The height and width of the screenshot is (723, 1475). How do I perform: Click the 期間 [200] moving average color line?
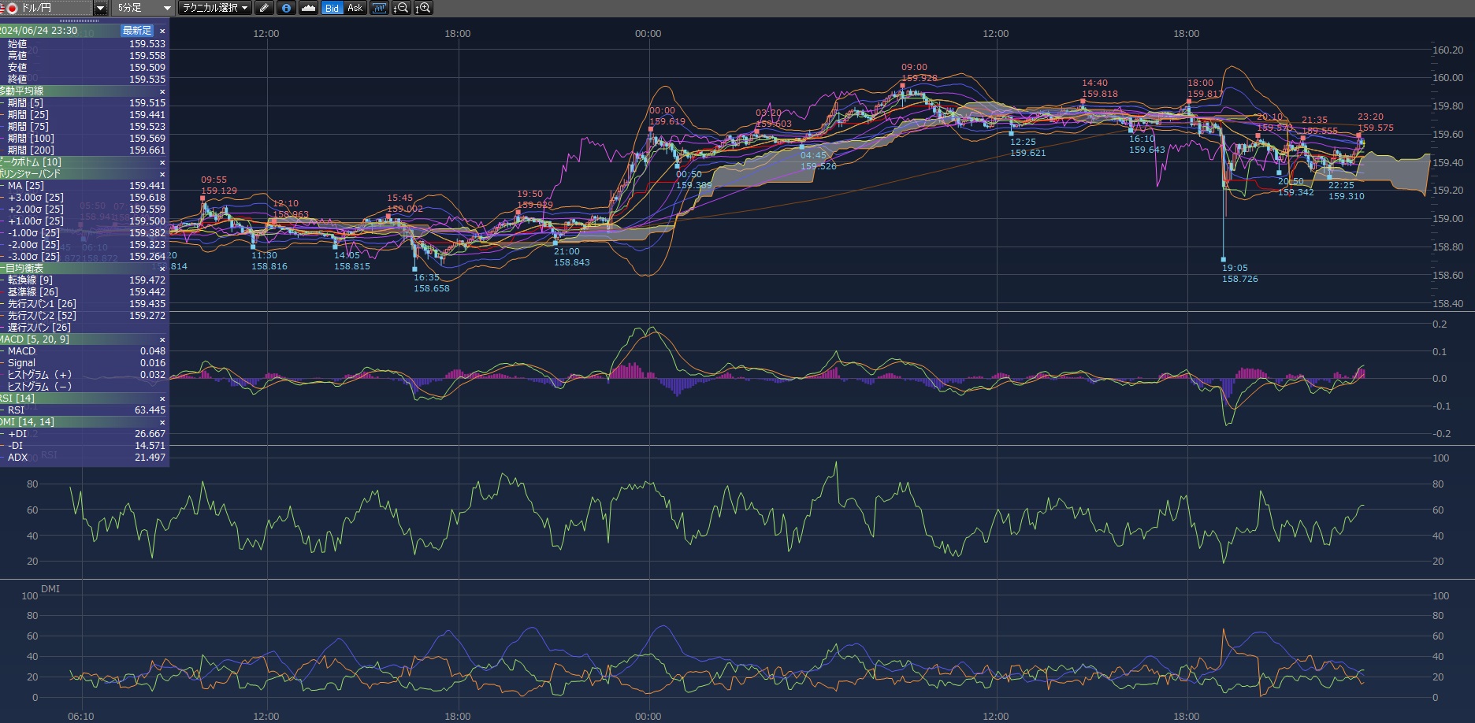[2, 150]
